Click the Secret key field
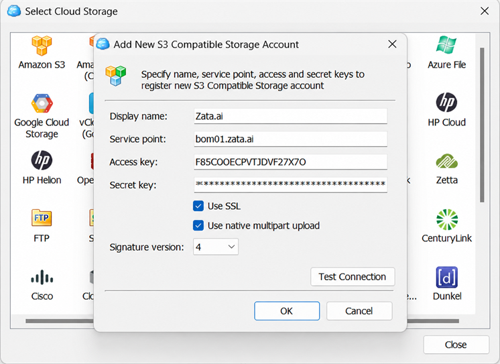 290,185
